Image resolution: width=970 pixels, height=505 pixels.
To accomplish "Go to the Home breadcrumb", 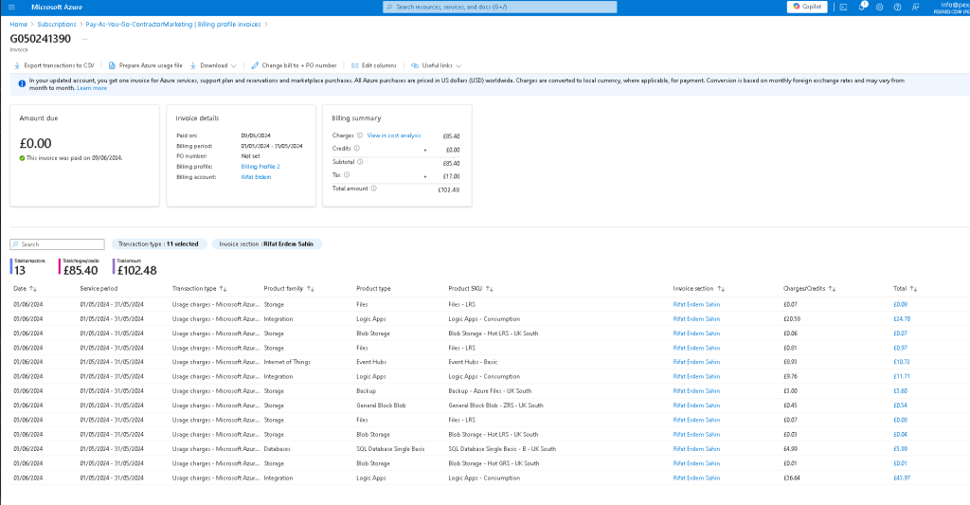I will [x=19, y=24].
